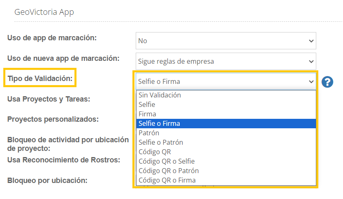Select Patrón in the dropdown list

(149, 133)
